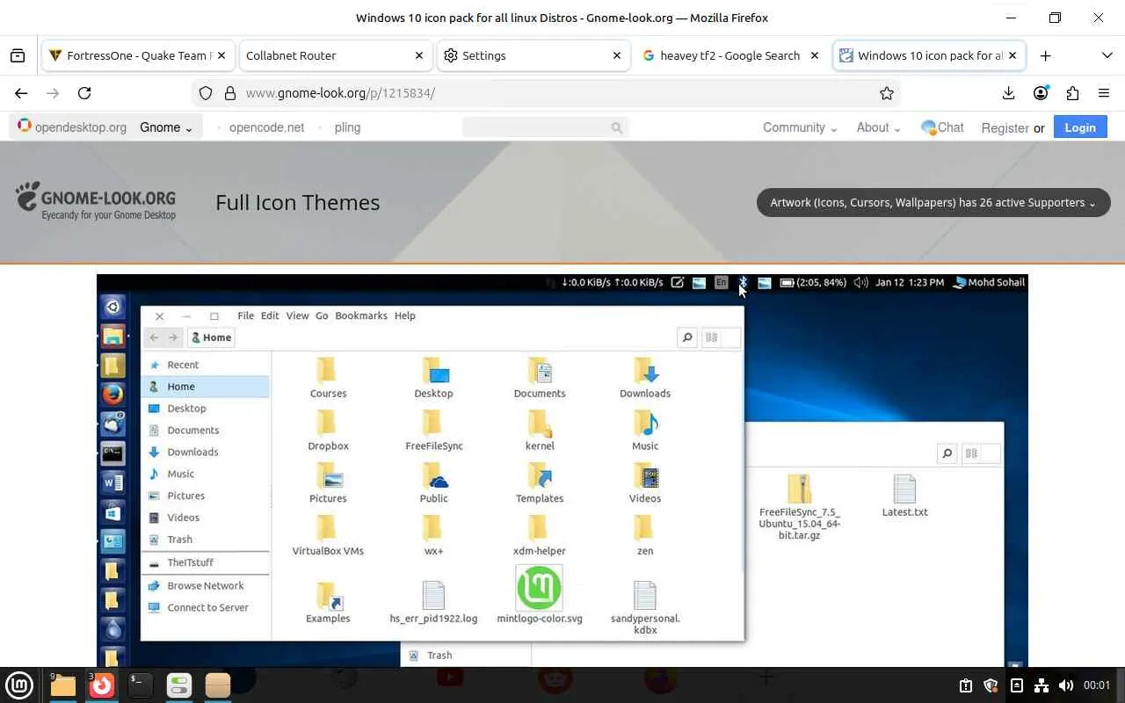
Task: Open the Chat link
Action: click(x=942, y=127)
